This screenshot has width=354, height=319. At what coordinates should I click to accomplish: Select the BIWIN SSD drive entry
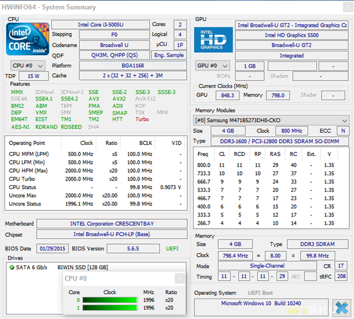click(x=82, y=267)
